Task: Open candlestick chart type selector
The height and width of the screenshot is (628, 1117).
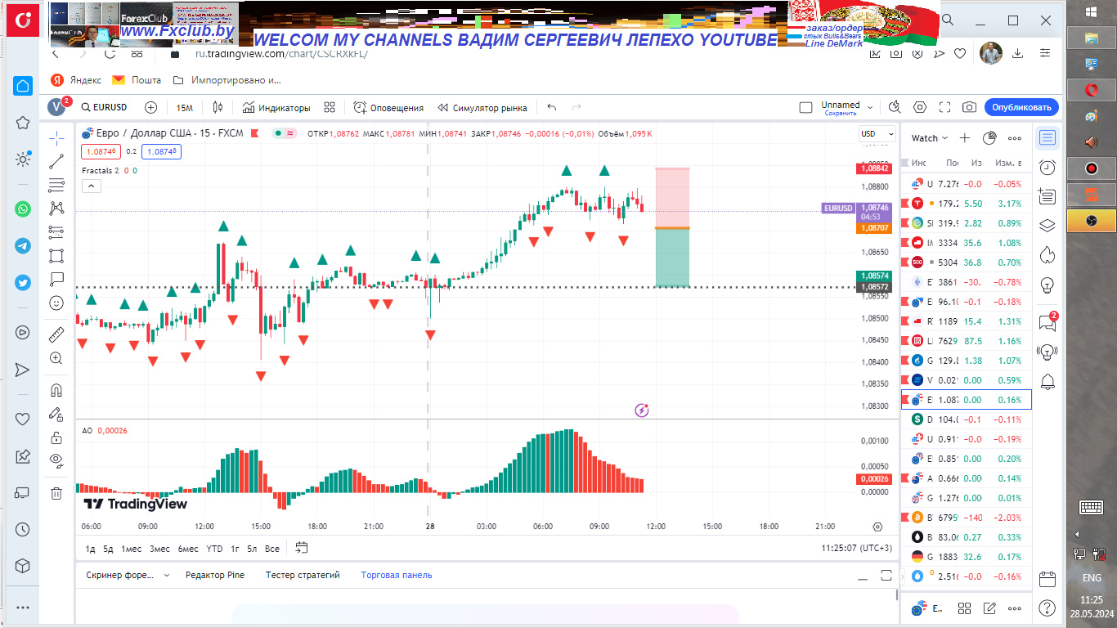Action: point(218,107)
